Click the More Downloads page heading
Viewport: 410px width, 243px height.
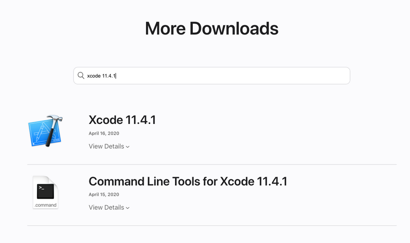(212, 28)
